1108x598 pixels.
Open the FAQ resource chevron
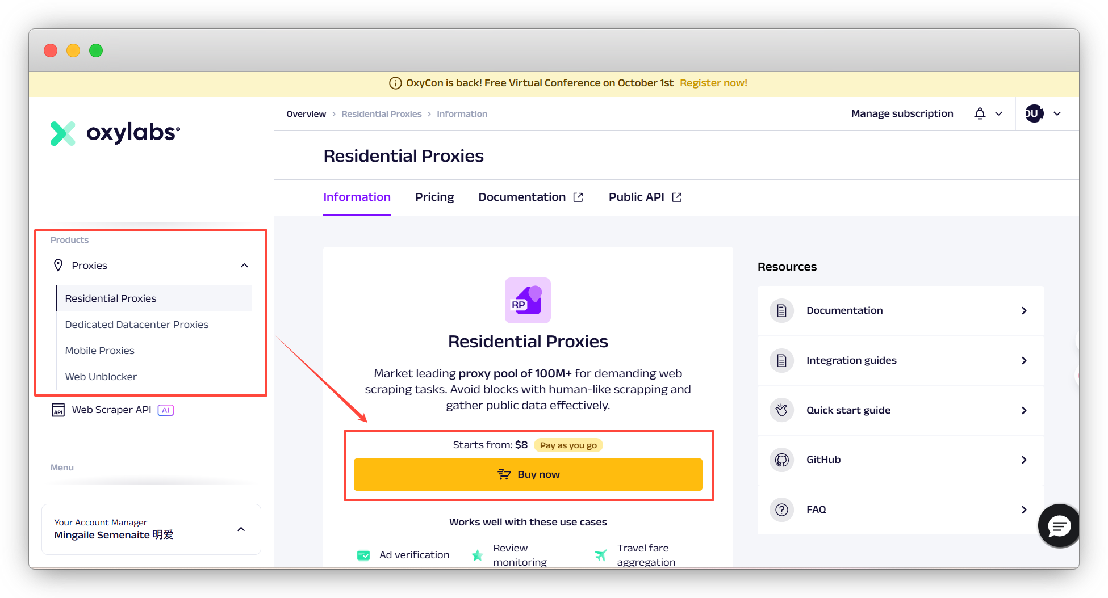(x=1024, y=509)
